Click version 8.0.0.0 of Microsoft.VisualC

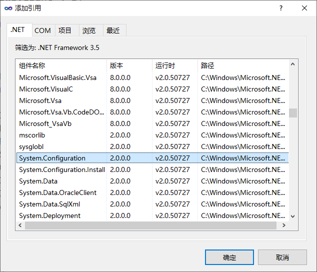pyautogui.click(x=120, y=89)
